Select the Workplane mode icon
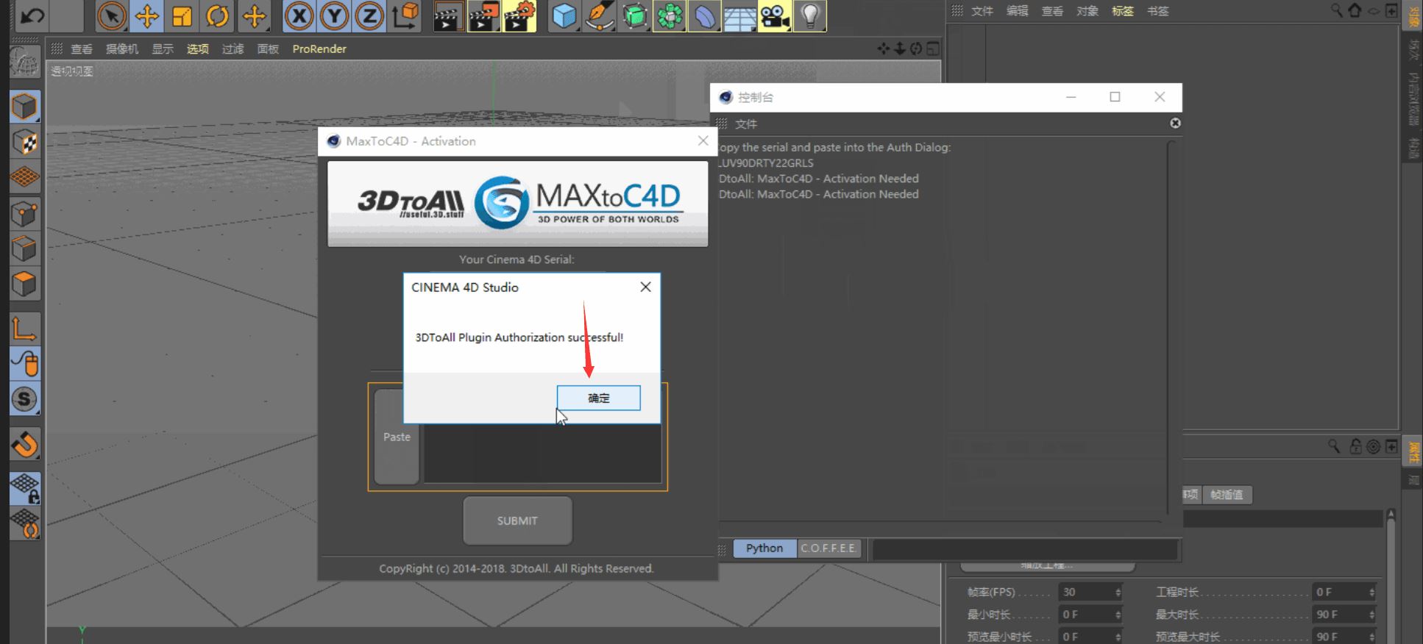This screenshot has height=644, width=1423. point(24,177)
